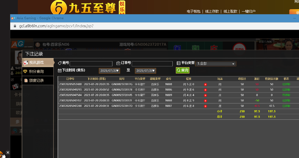This screenshot has height=158, width=299.
Task: Click the 订单号 input field
Action: pyautogui.click(x=152, y=64)
